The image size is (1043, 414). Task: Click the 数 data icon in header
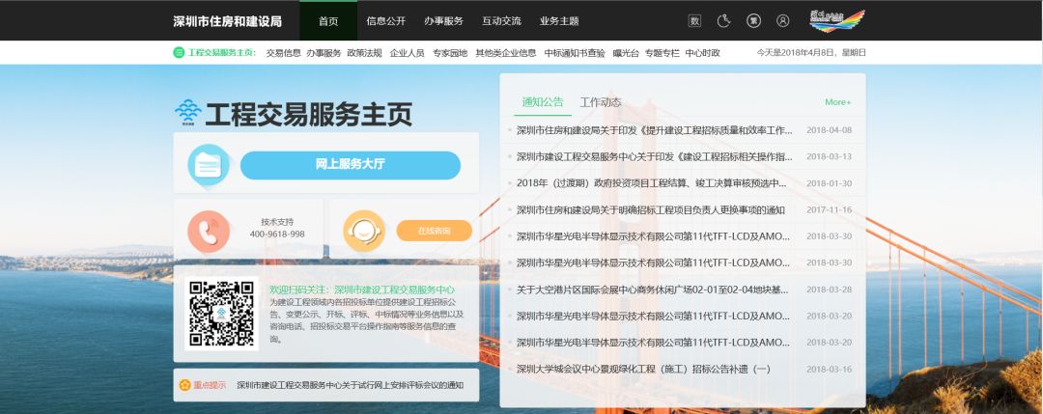694,20
